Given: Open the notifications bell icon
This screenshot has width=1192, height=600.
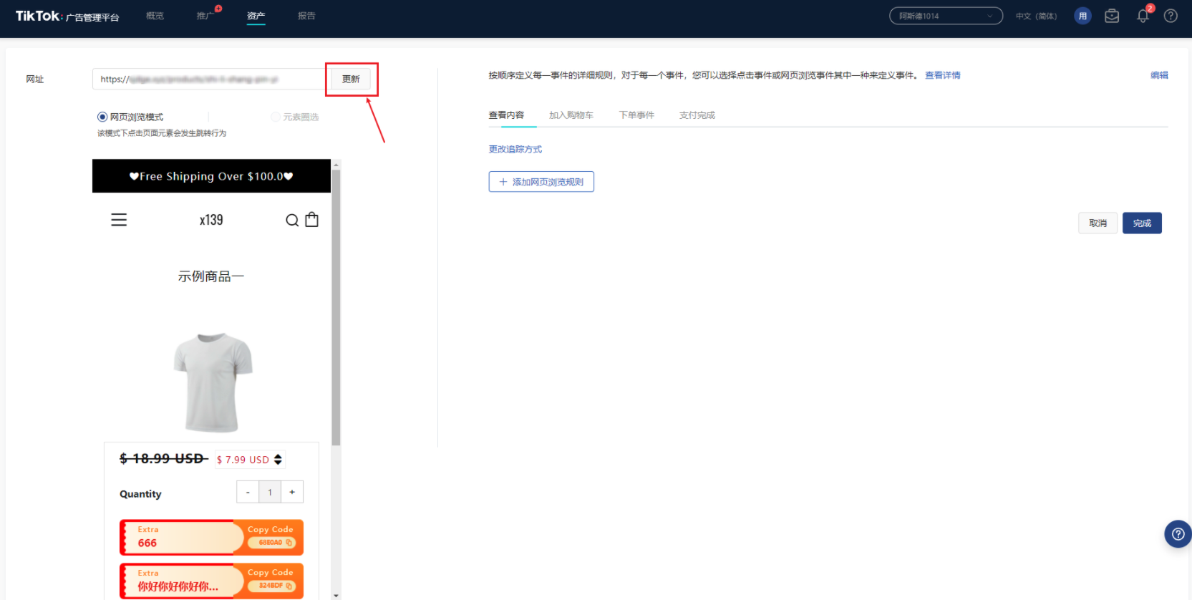Looking at the screenshot, I should (1143, 16).
